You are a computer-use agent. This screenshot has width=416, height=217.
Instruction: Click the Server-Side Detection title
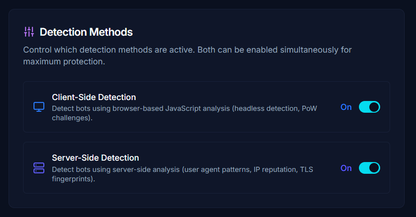95,158
